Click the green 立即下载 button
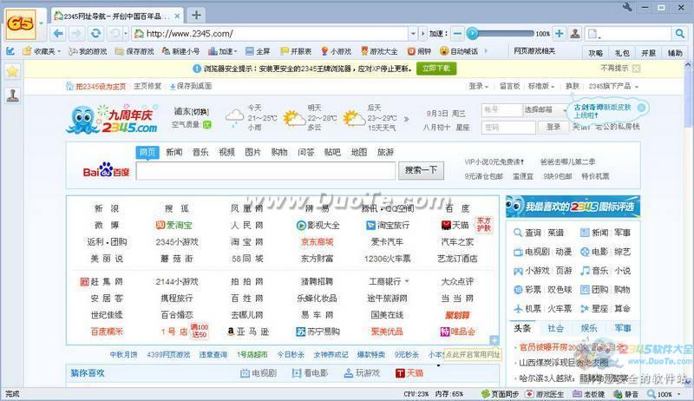The height and width of the screenshot is (401, 694). coord(436,69)
